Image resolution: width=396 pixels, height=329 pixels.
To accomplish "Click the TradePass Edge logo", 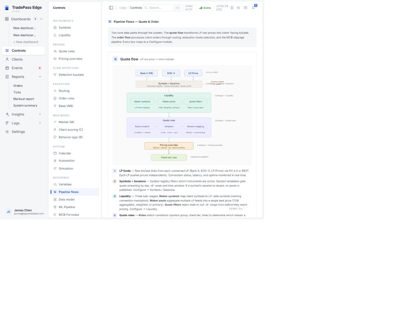I will pyautogui.click(x=7, y=8).
